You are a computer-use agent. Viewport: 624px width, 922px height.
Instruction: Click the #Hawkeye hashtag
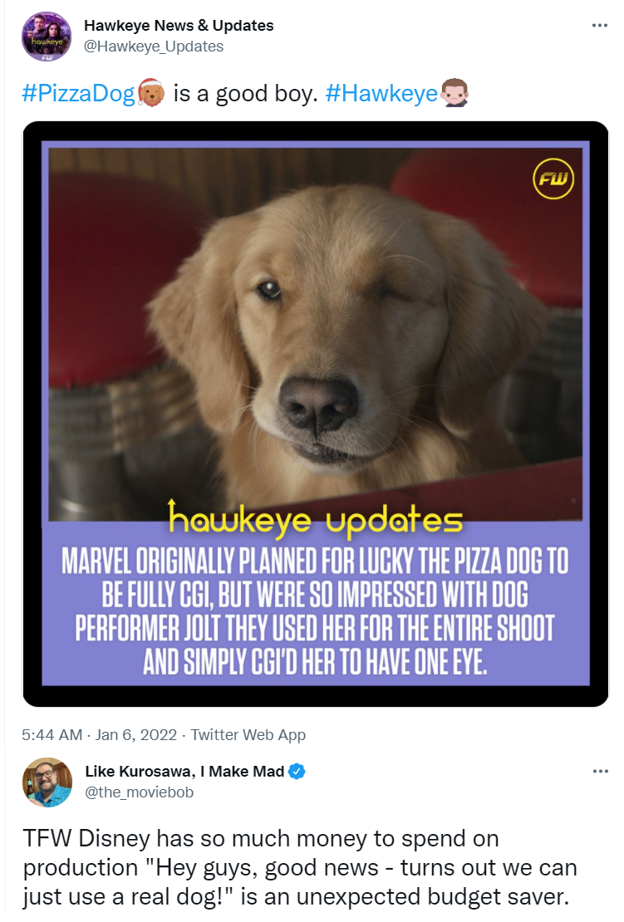click(x=381, y=95)
